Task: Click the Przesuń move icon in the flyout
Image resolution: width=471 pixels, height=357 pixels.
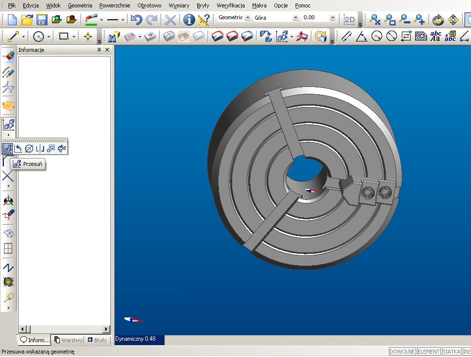Action: 7,148
